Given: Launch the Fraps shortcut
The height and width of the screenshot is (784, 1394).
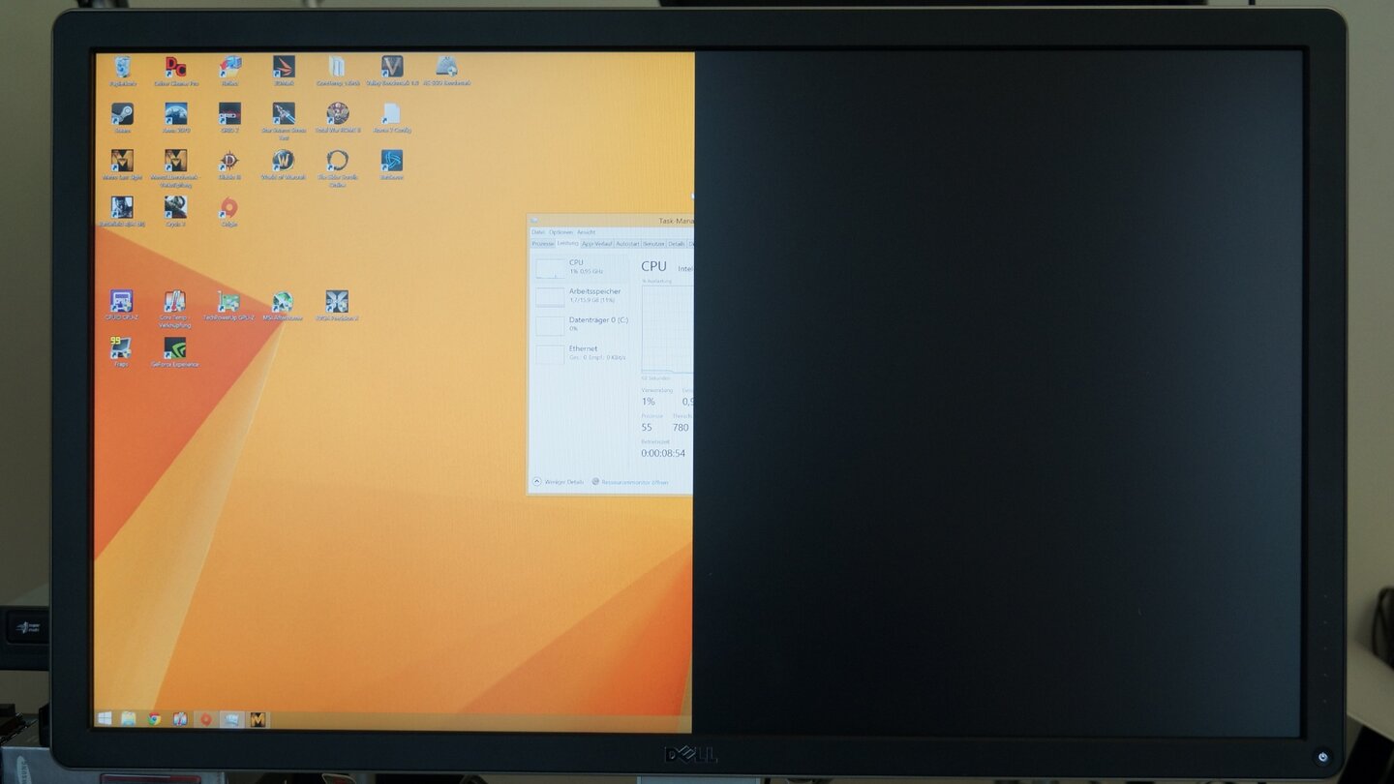Looking at the screenshot, I should pyautogui.click(x=121, y=351).
